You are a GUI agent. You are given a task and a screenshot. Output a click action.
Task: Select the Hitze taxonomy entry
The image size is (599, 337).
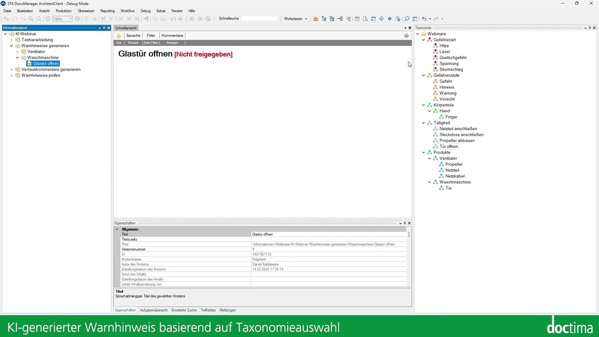click(444, 46)
